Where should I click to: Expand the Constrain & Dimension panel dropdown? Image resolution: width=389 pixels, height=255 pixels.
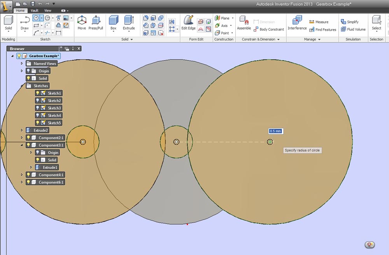tap(279, 39)
